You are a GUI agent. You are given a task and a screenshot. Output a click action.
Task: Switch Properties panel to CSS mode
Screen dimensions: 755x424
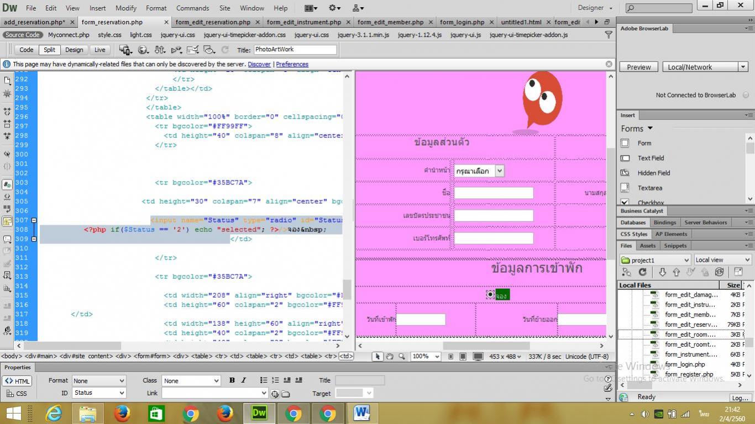click(17, 394)
